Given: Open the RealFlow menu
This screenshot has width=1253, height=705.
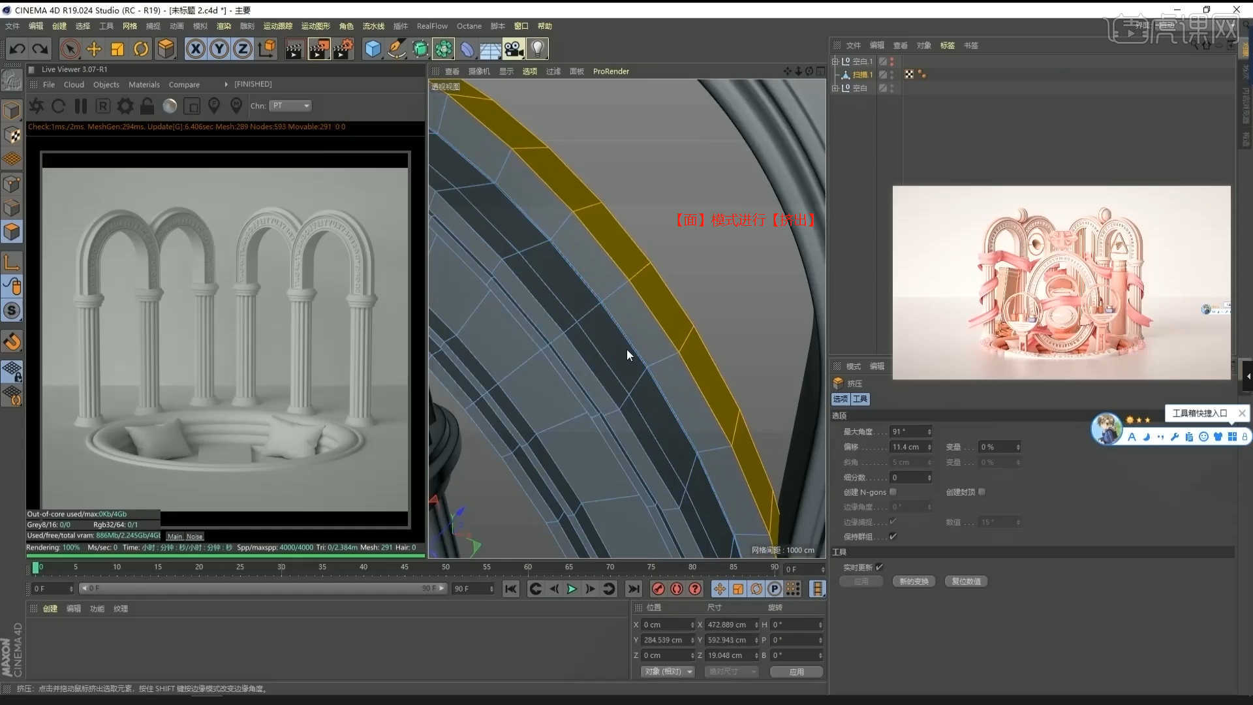Looking at the screenshot, I should click(x=432, y=26).
